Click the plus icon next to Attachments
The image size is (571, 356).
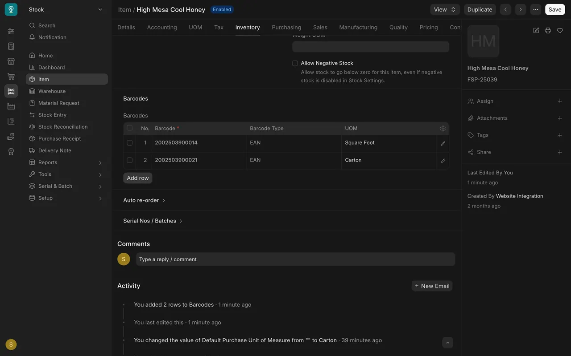coord(560,118)
